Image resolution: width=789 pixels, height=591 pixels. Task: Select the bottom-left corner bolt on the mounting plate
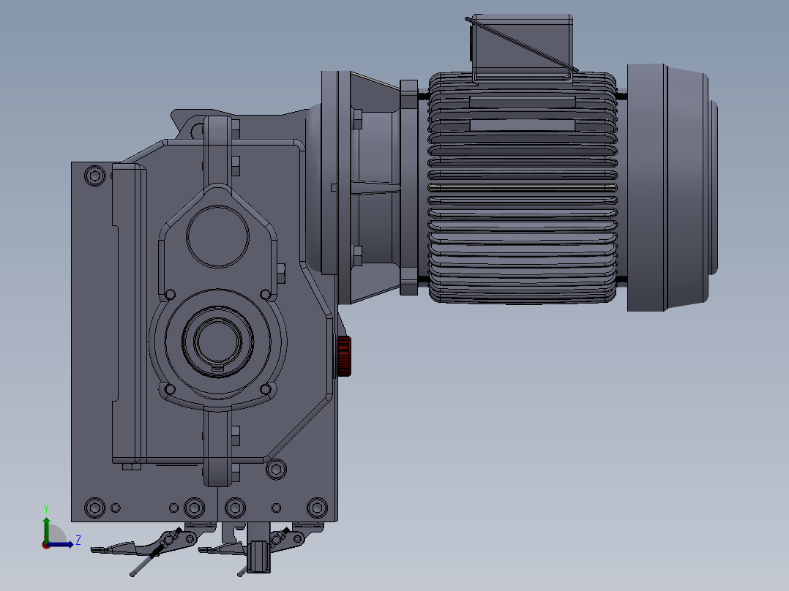pyautogui.click(x=94, y=508)
